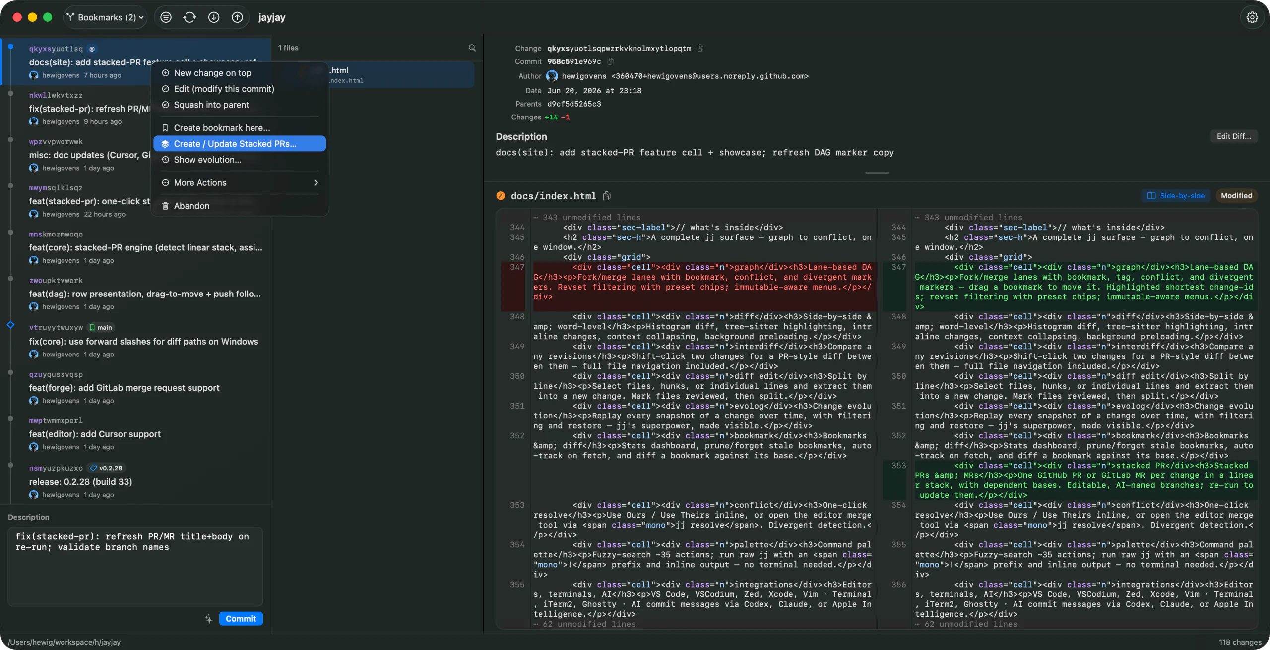Expand 343 unmodified lines in right pane

(x=968, y=217)
